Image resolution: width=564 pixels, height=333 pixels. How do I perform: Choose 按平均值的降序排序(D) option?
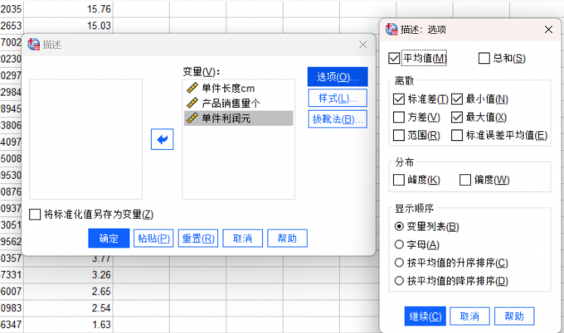pyautogui.click(x=399, y=281)
